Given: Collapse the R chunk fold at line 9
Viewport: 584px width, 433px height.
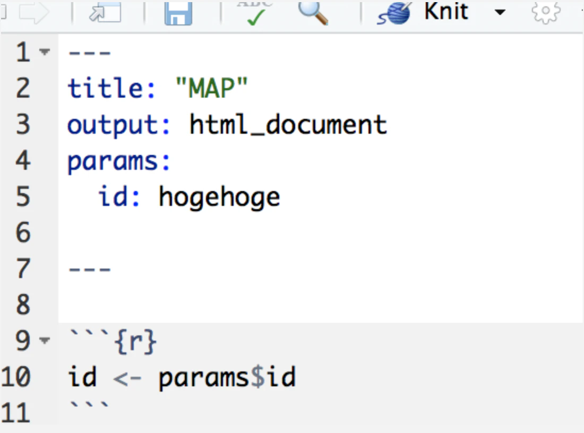Looking at the screenshot, I should (44, 340).
